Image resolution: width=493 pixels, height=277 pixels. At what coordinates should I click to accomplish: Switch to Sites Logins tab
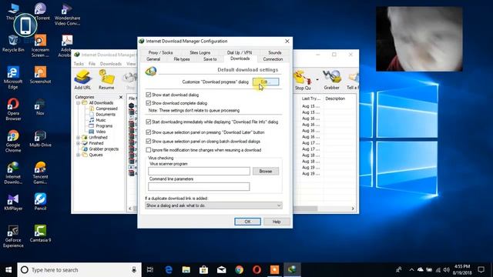(200, 52)
